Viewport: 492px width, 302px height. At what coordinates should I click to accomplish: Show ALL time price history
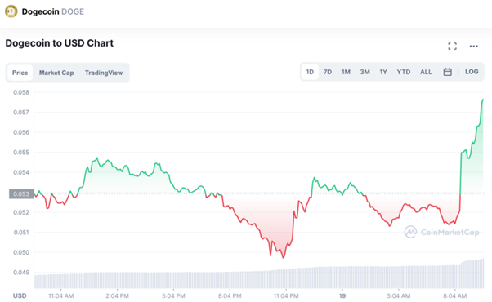tap(426, 72)
